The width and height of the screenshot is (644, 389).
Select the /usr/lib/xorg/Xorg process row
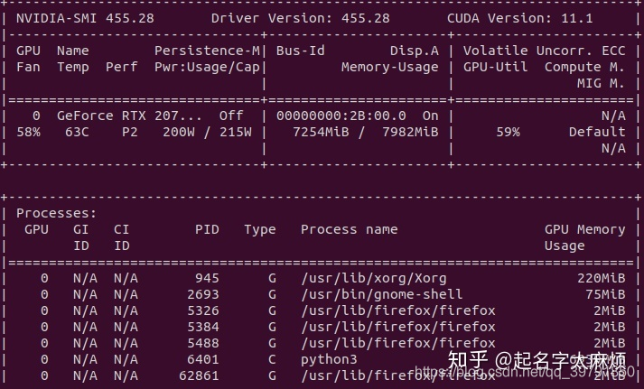pyautogui.click(x=322, y=278)
